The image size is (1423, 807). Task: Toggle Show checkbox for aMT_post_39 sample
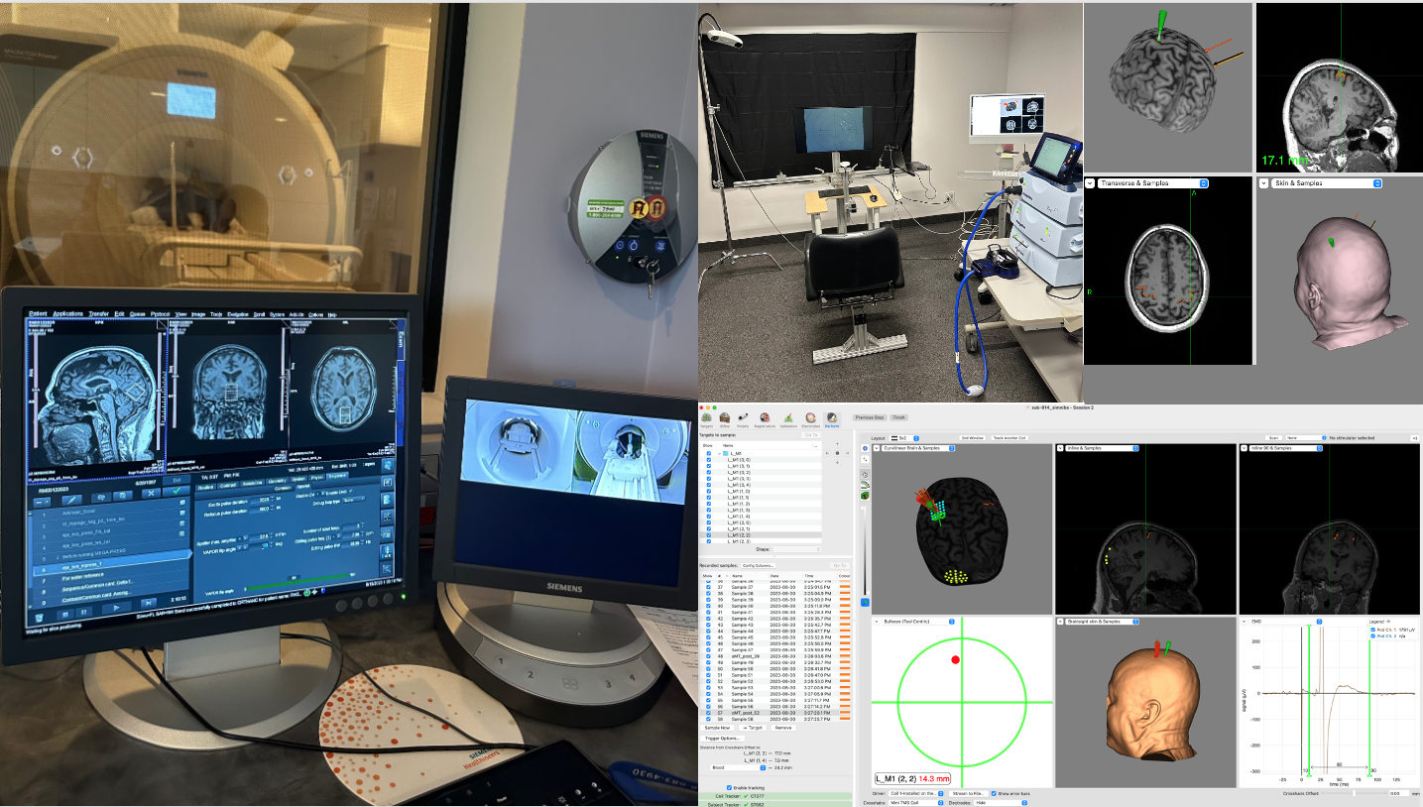(708, 656)
